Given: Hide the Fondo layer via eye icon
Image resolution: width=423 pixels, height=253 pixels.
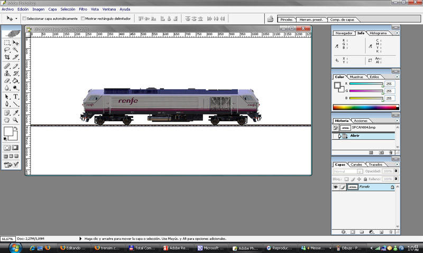Looking at the screenshot, I should (336, 187).
